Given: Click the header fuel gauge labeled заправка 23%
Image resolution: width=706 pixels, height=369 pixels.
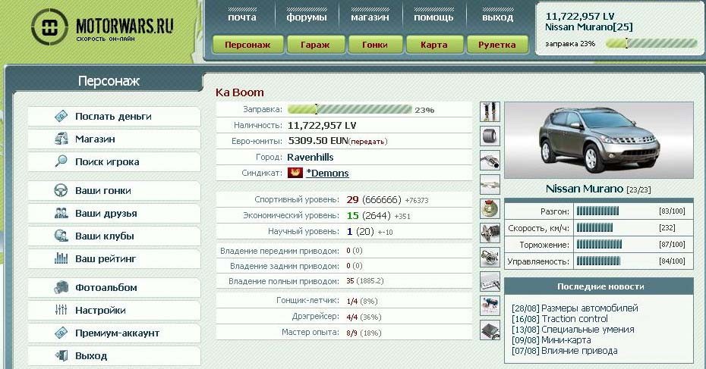Looking at the screenshot, I should click(x=651, y=44).
